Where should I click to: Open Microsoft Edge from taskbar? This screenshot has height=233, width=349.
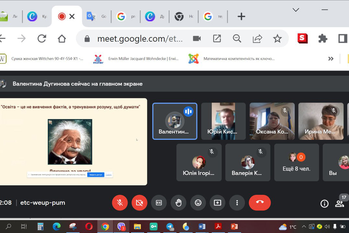pyautogui.click(x=57, y=226)
